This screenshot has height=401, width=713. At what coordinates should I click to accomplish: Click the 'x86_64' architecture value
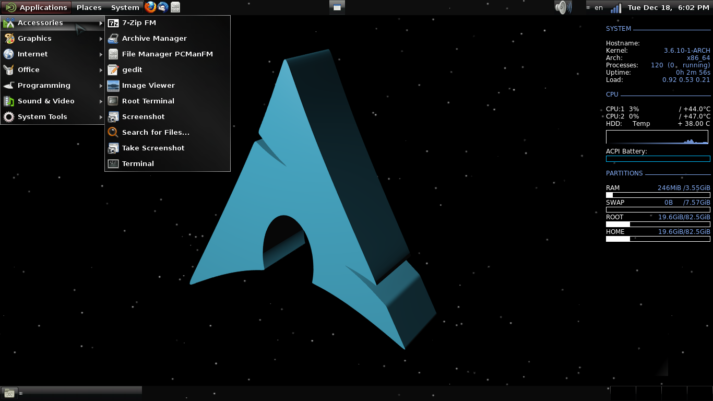click(x=698, y=58)
